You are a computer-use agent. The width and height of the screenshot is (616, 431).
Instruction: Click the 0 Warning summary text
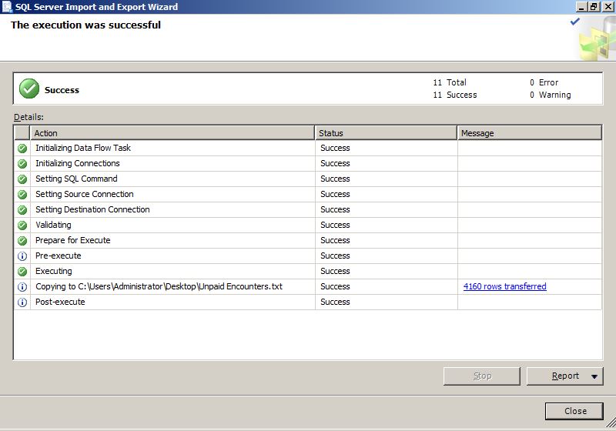tap(550, 95)
